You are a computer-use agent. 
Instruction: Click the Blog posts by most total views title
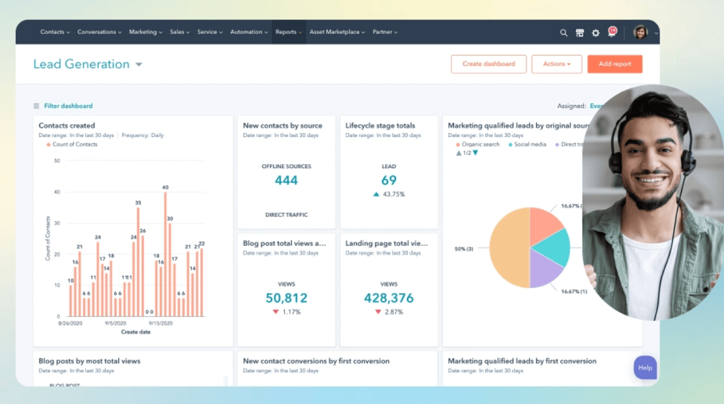click(89, 361)
